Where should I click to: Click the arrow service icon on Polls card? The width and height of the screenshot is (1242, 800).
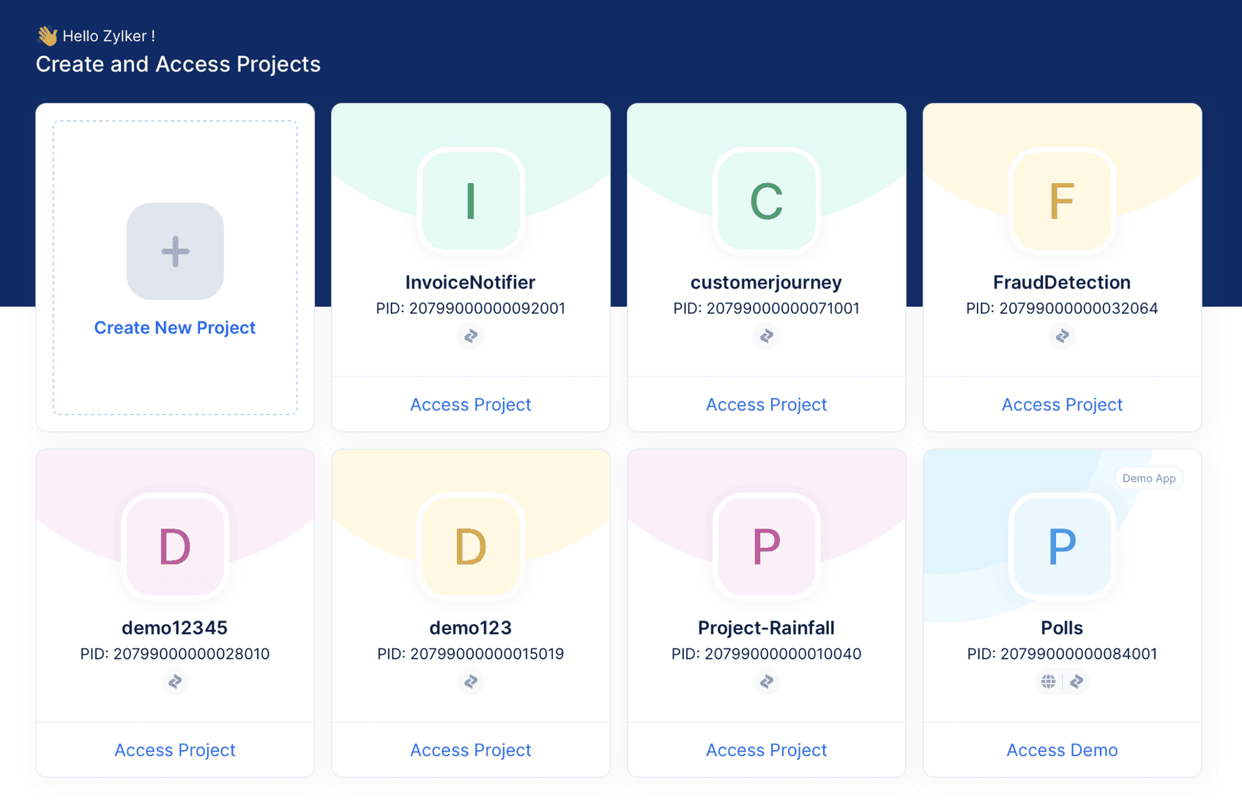[x=1076, y=681]
